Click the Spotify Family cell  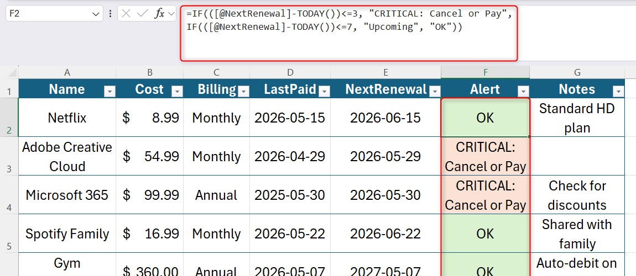tap(67, 233)
